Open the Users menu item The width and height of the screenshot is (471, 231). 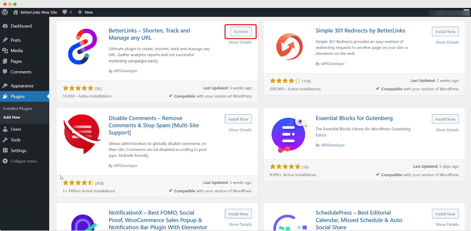pos(24,129)
